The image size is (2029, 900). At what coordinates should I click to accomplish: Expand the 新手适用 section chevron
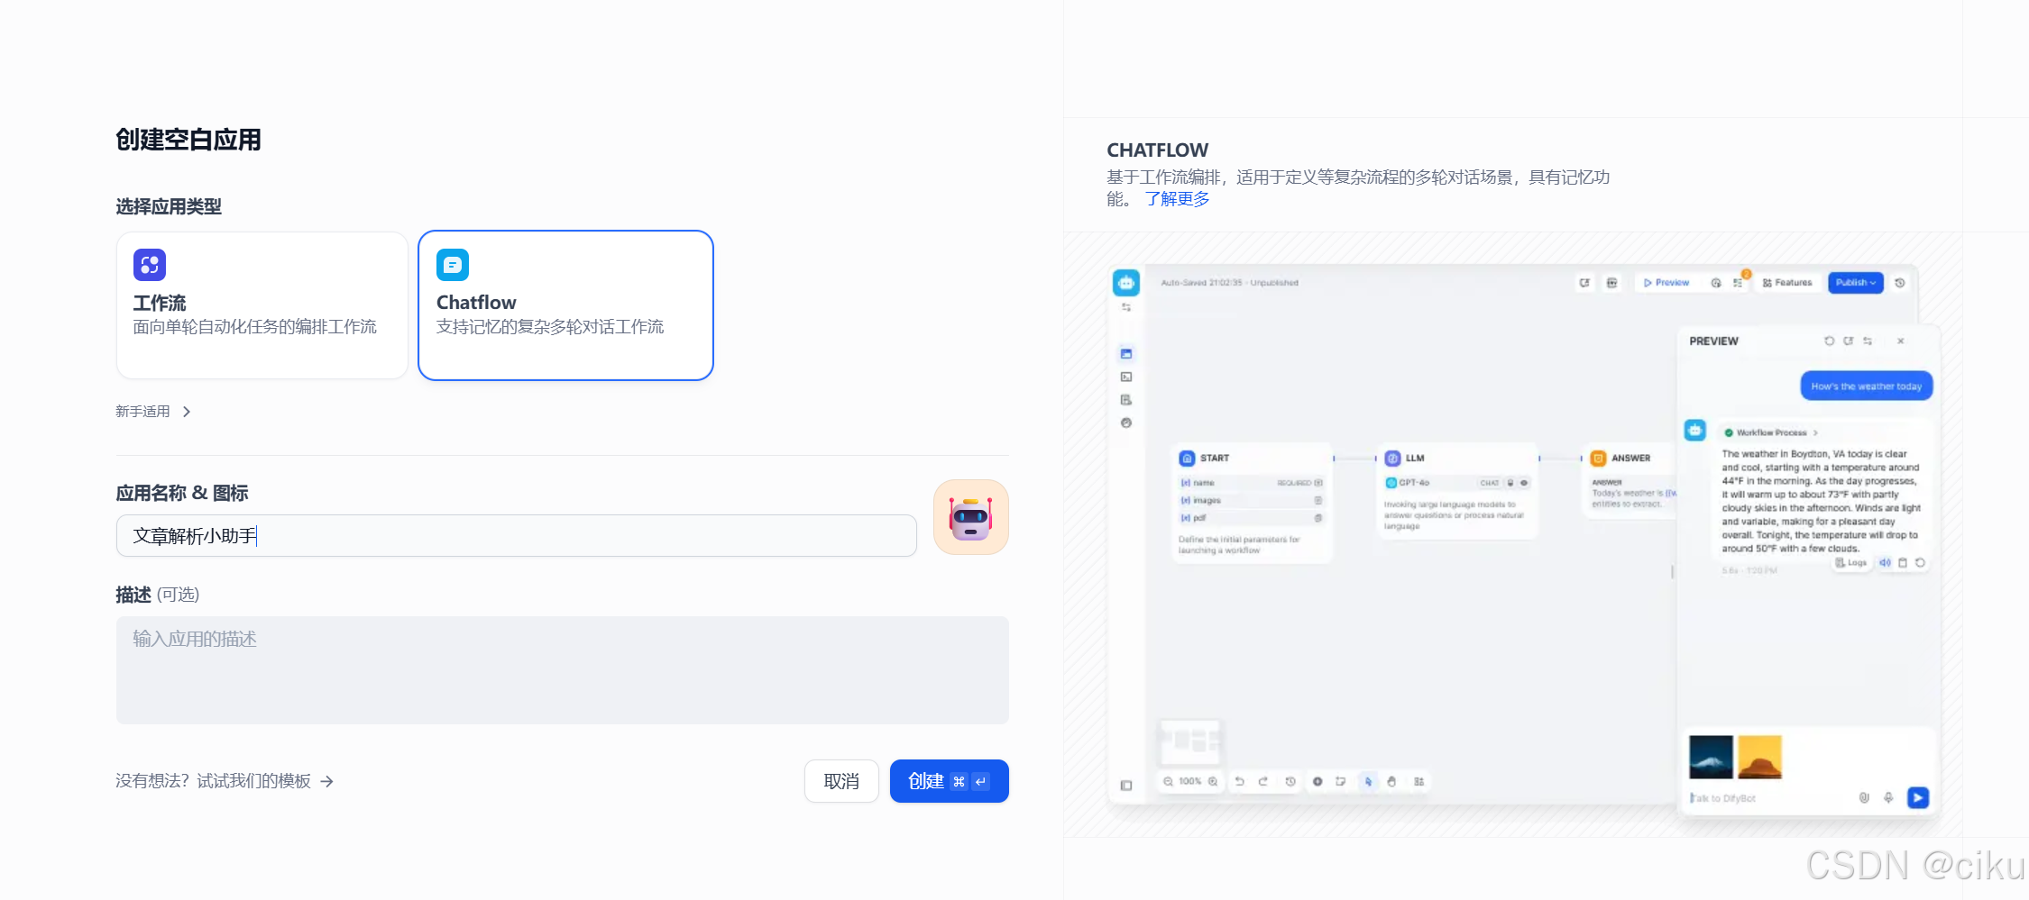(187, 412)
